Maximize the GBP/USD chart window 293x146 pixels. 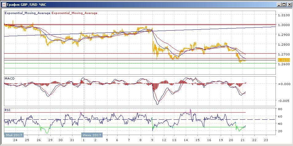(283, 4)
